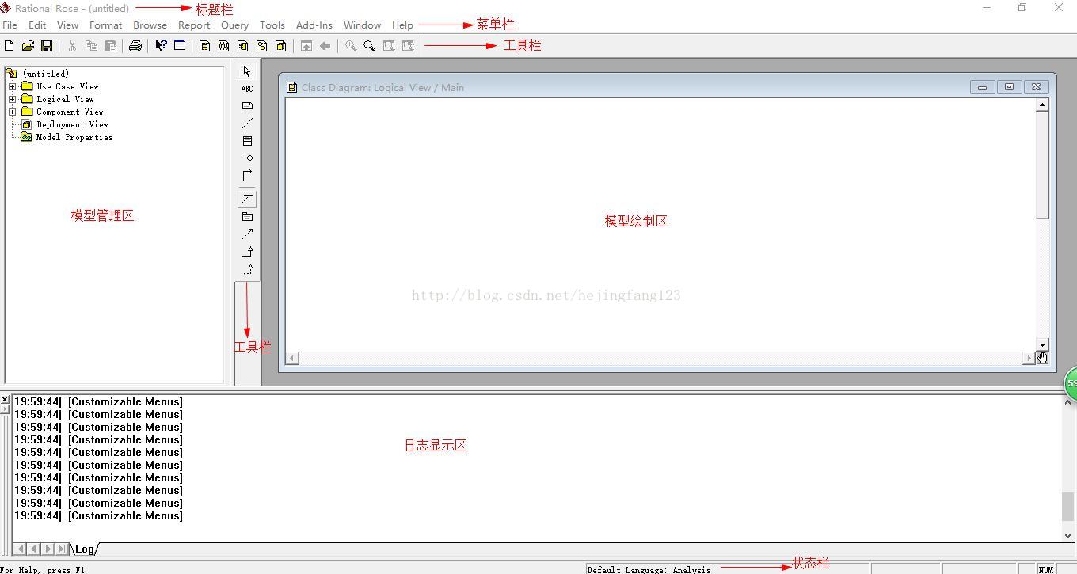Viewport: 1077px width, 574px height.
Task: Activate the context help arrow-question icon
Action: click(161, 46)
